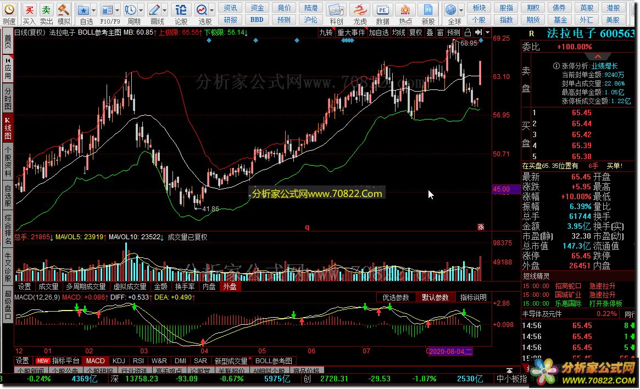Click the 45.00 purple price marker
The height and width of the screenshot is (389, 640).
pyautogui.click(x=506, y=189)
